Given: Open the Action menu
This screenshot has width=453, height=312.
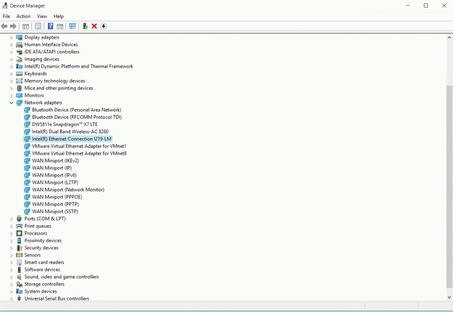Looking at the screenshot, I should pyautogui.click(x=23, y=16).
